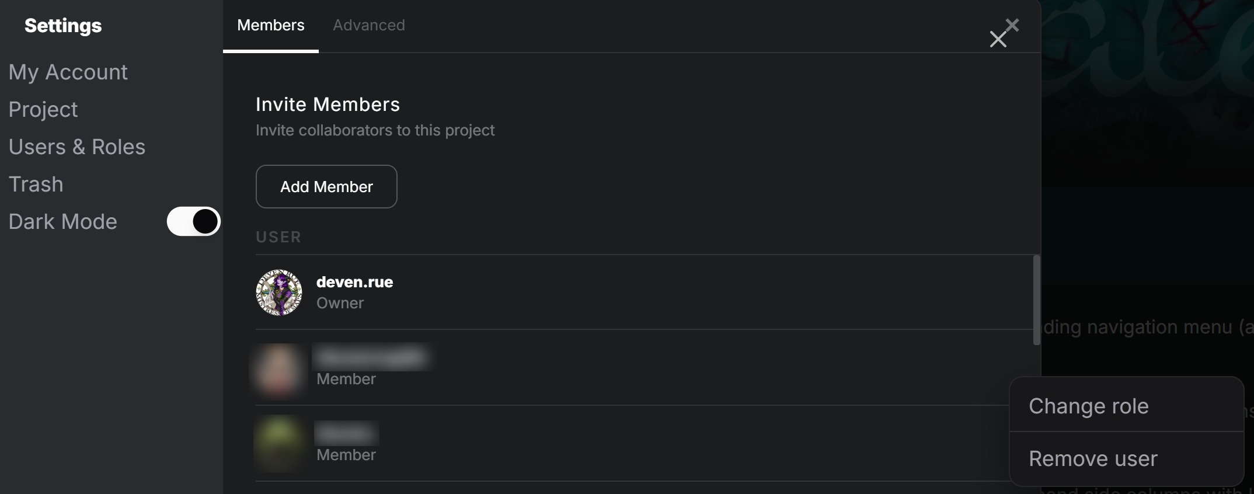This screenshot has width=1254, height=494.
Task: Click the blurred name beside the pinkish avatar
Action: click(372, 357)
